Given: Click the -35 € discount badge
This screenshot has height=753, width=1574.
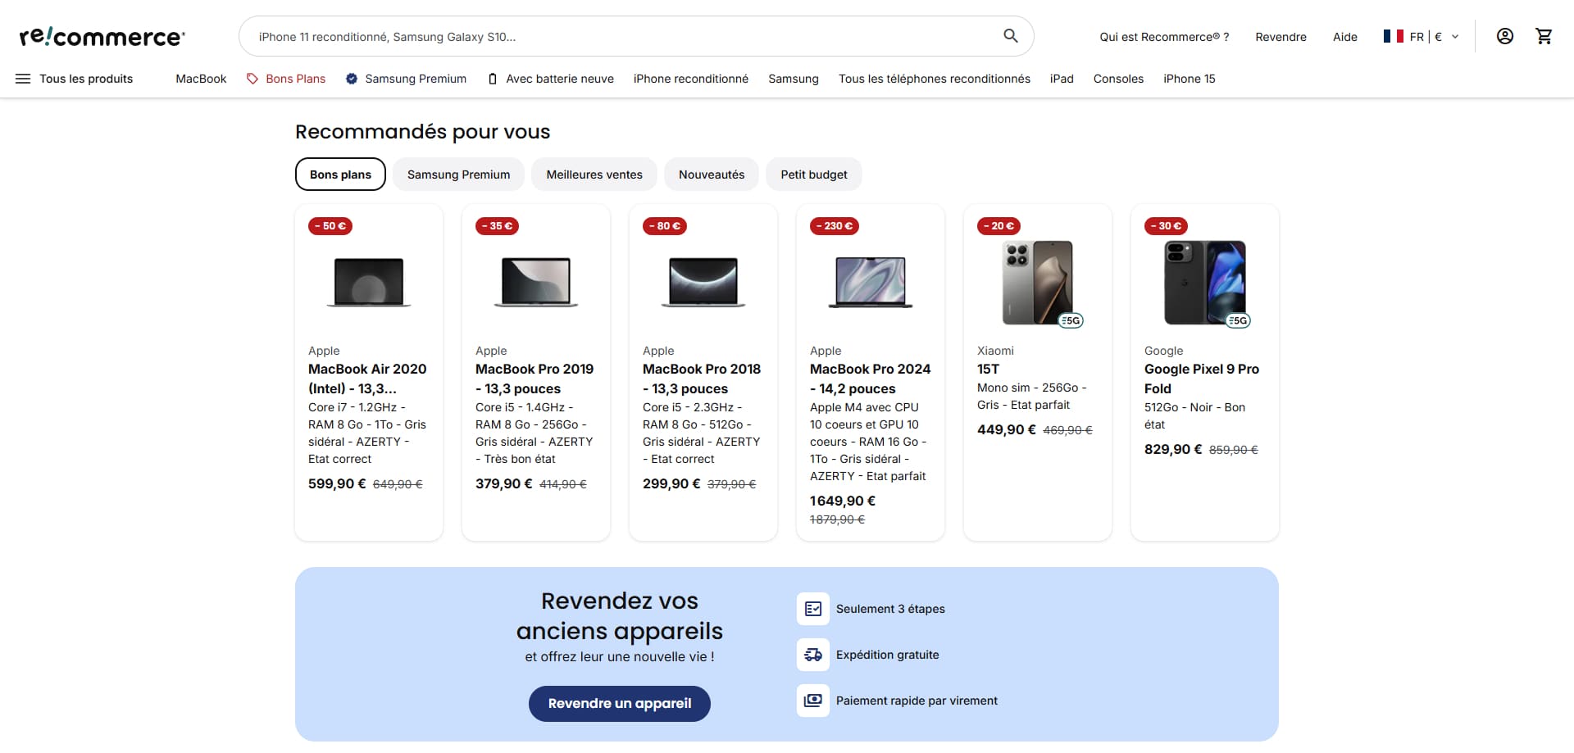Looking at the screenshot, I should click(x=497, y=226).
